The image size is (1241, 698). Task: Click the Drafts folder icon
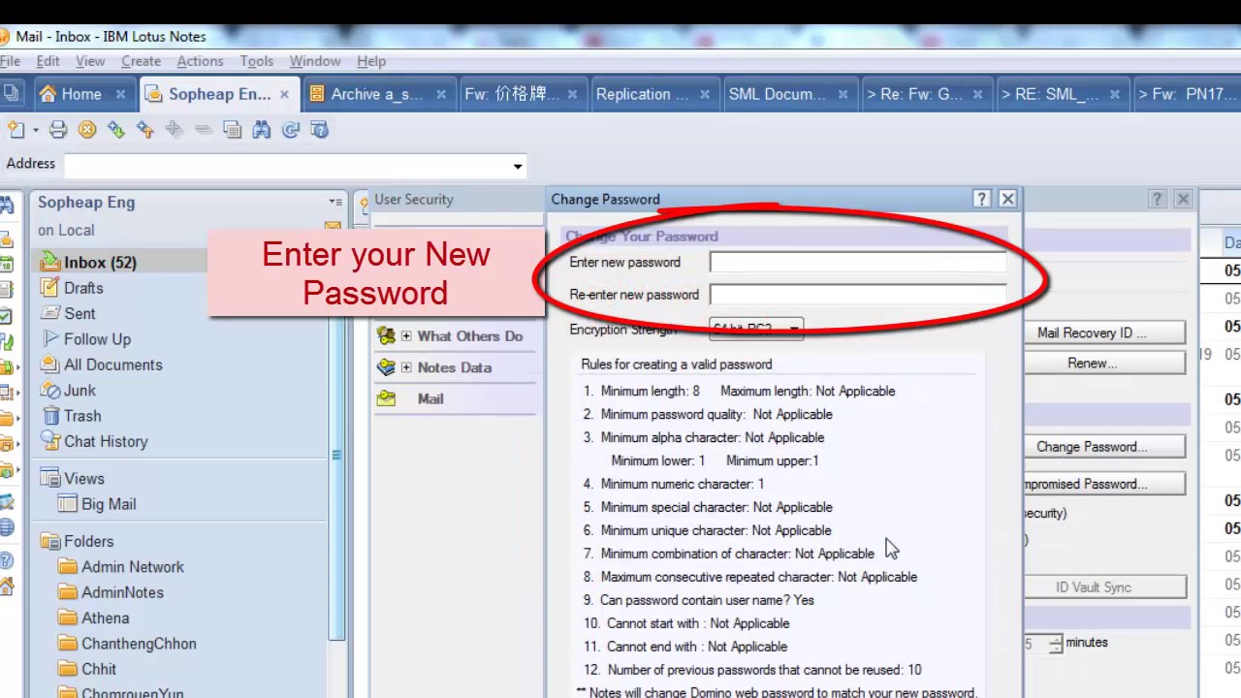pyautogui.click(x=48, y=287)
